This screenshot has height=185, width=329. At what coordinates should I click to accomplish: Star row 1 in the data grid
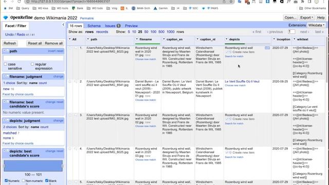pyautogui.click(x=70, y=48)
